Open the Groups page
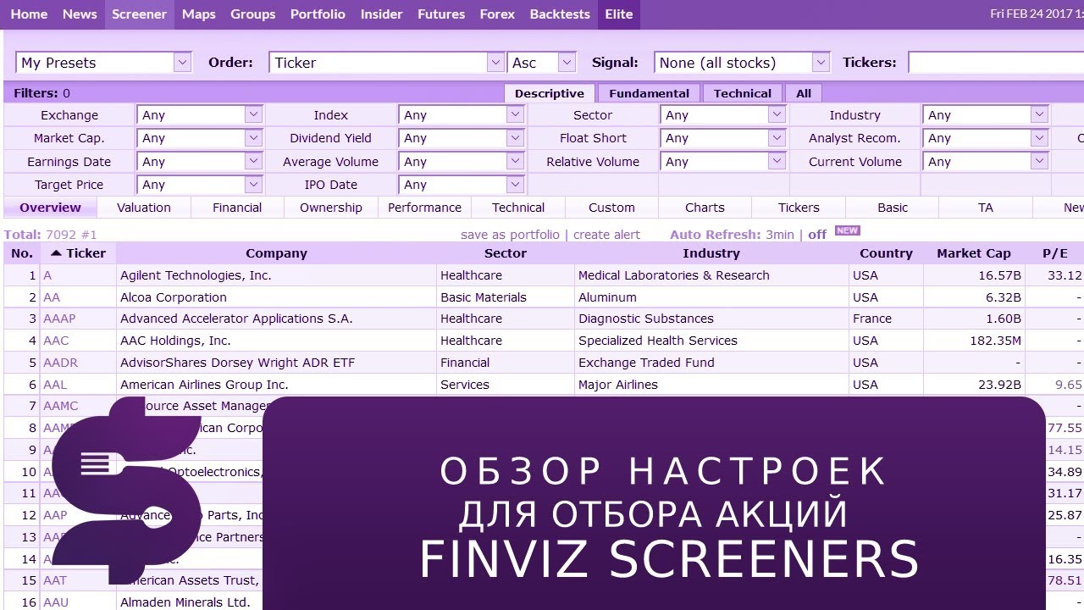 point(253,14)
